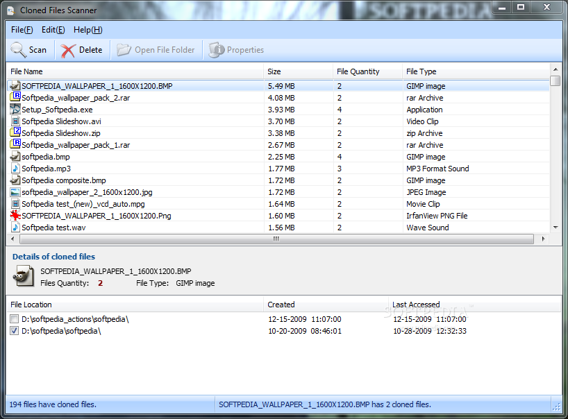Select the Softpedia test.wav file name
Image resolution: width=568 pixels, height=419 pixels.
pos(53,228)
